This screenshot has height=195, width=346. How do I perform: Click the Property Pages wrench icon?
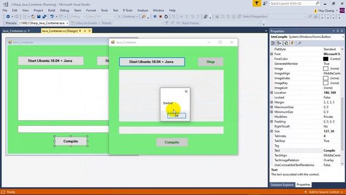300,43
